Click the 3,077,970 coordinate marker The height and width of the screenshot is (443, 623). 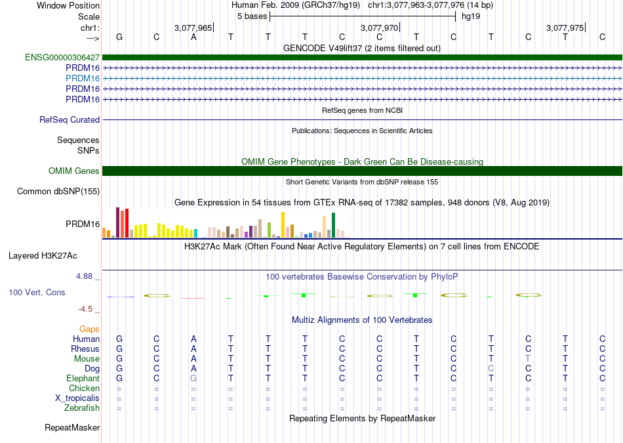[x=380, y=28]
